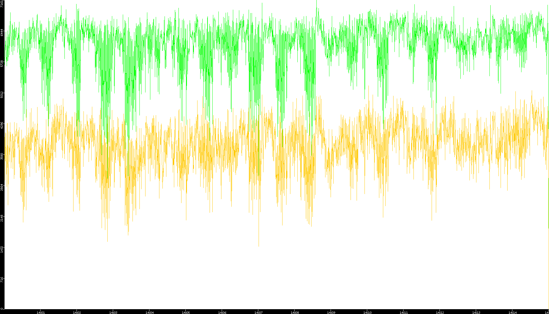Click the 14:09 time axis label
The height and width of the screenshot is (314, 549).
point(331,312)
